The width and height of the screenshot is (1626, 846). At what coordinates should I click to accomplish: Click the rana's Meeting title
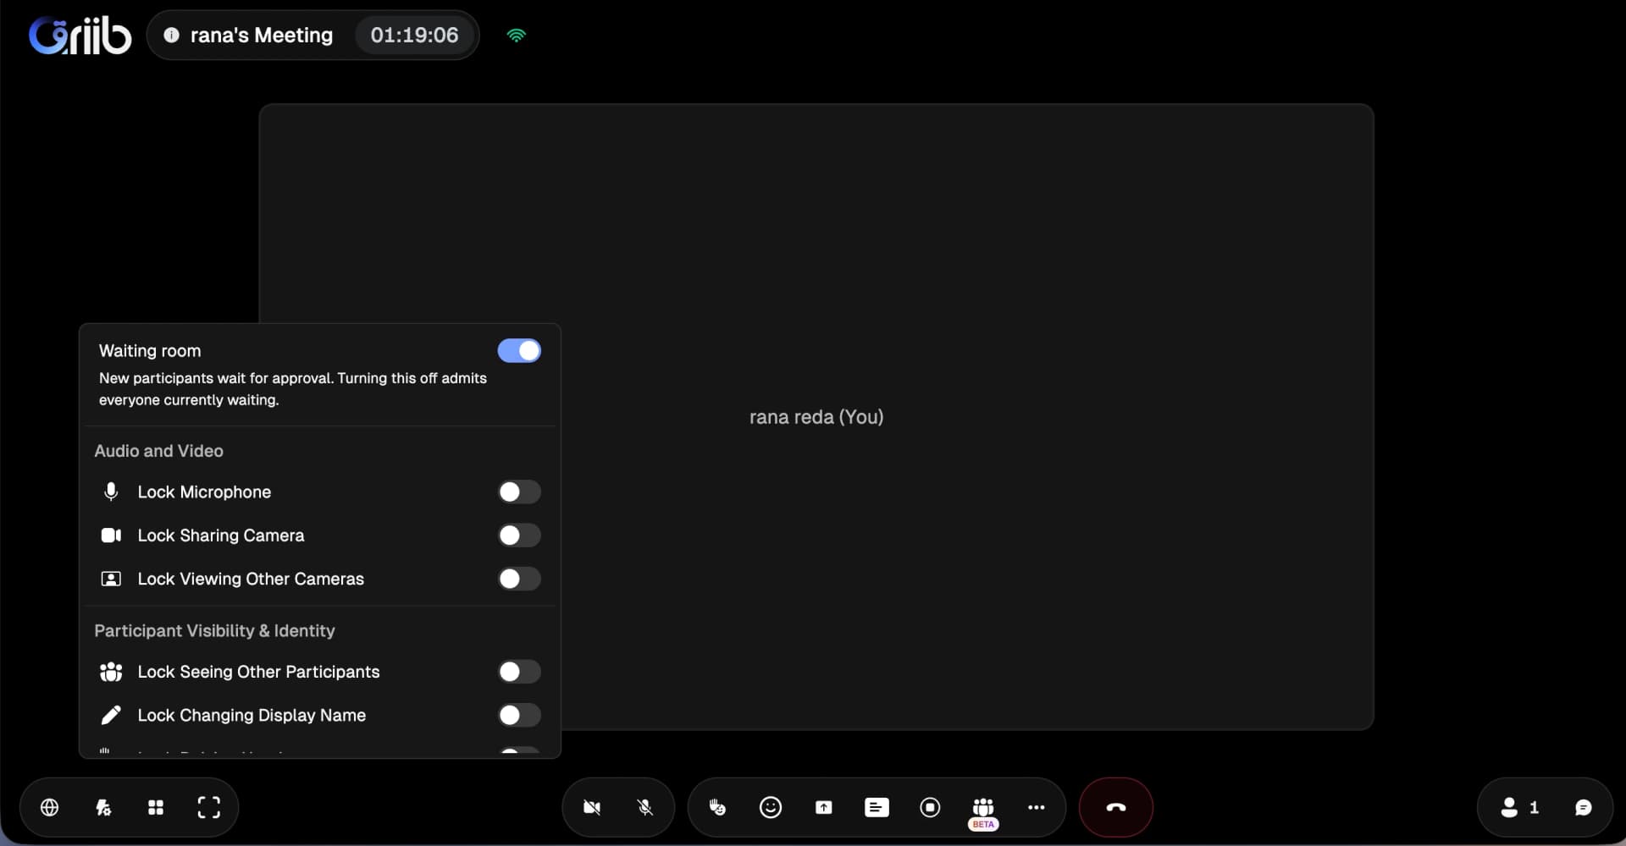(x=261, y=36)
